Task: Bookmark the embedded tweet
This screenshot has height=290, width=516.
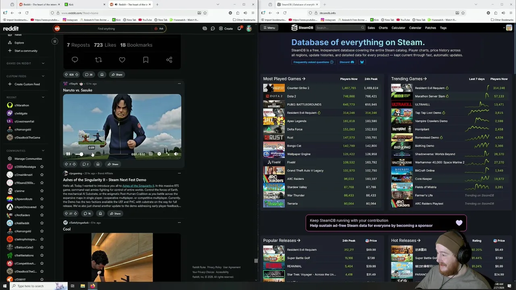Action: pyautogui.click(x=146, y=60)
